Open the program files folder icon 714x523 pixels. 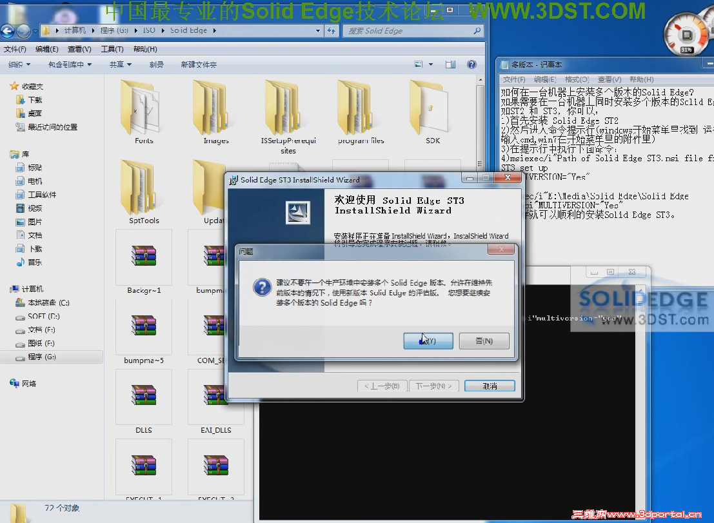[x=361, y=112]
